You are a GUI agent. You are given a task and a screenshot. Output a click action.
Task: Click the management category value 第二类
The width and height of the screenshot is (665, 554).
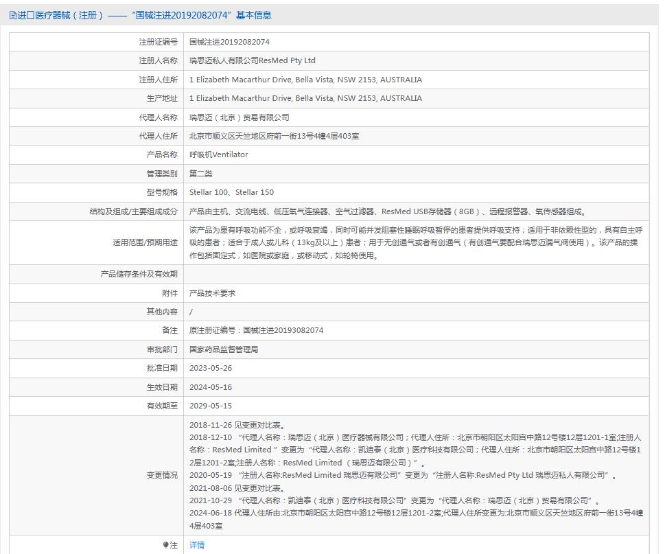pyautogui.click(x=201, y=174)
